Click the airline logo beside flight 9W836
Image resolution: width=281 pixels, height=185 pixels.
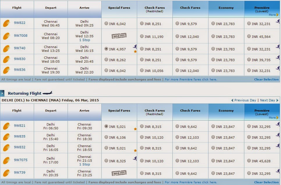click(x=6, y=70)
